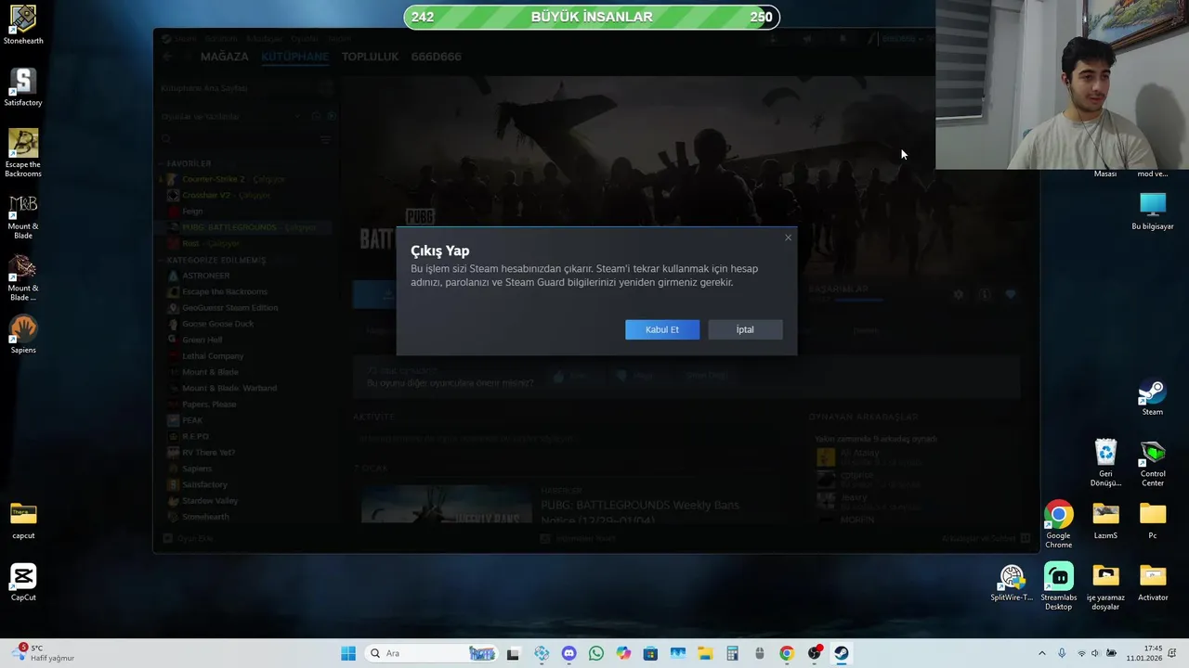The width and height of the screenshot is (1189, 668).
Task: Launch Streamlabs Desktop shortcut
Action: (x=1058, y=586)
